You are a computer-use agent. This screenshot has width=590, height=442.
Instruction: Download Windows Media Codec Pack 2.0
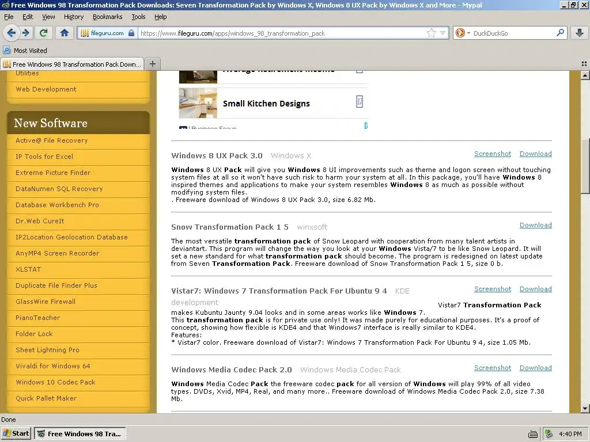click(x=536, y=368)
